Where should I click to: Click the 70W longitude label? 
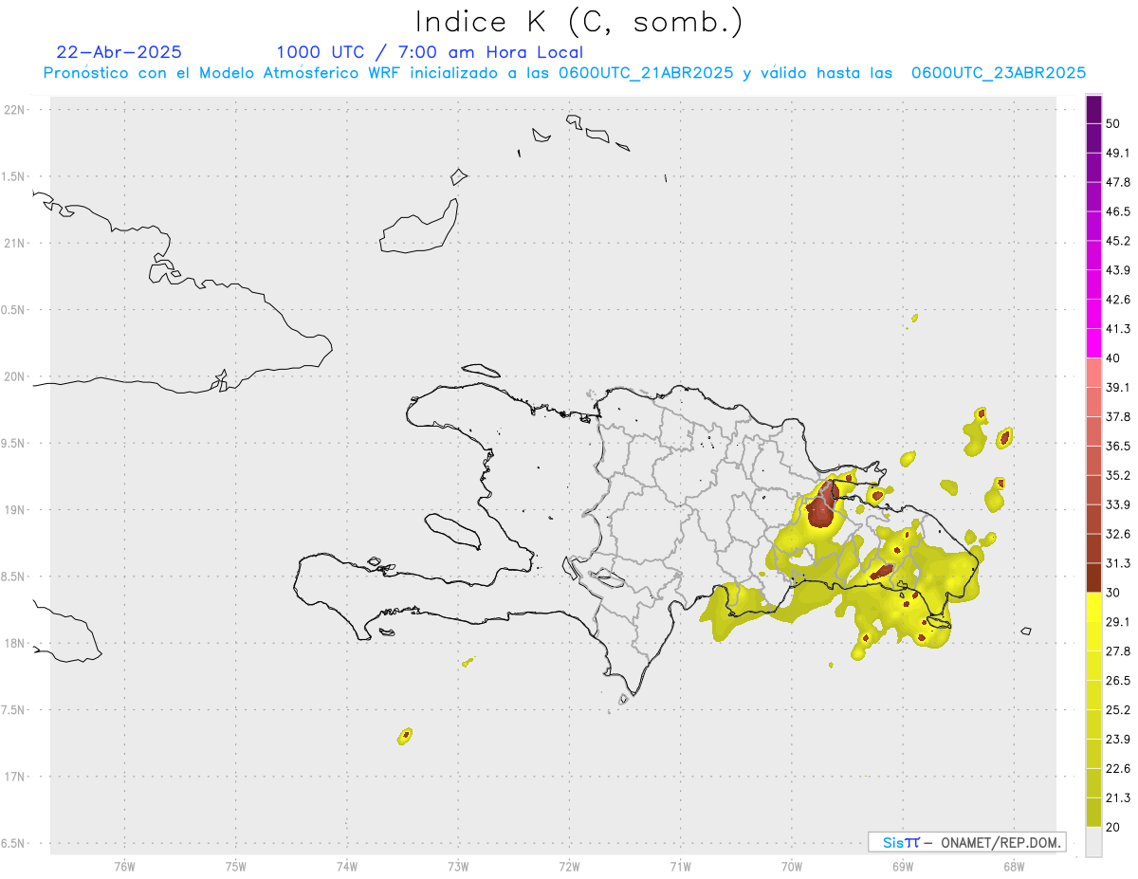click(791, 866)
